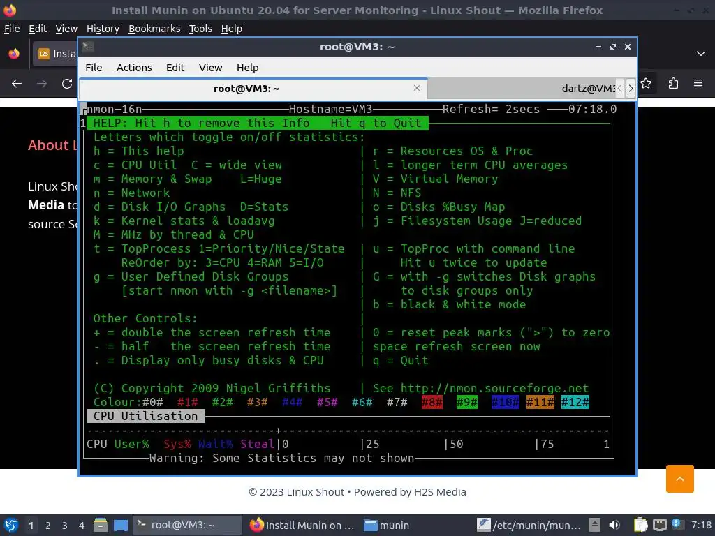
Task: Click the blue show desktop icon
Action: 120,526
